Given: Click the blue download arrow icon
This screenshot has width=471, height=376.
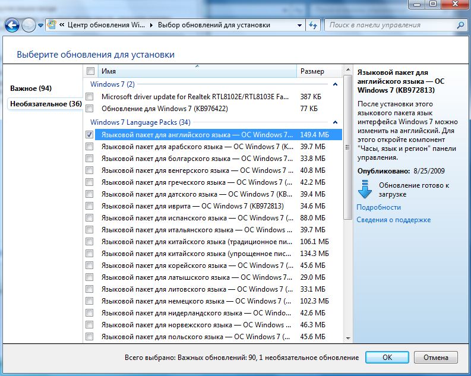Looking at the screenshot, I should 365,189.
